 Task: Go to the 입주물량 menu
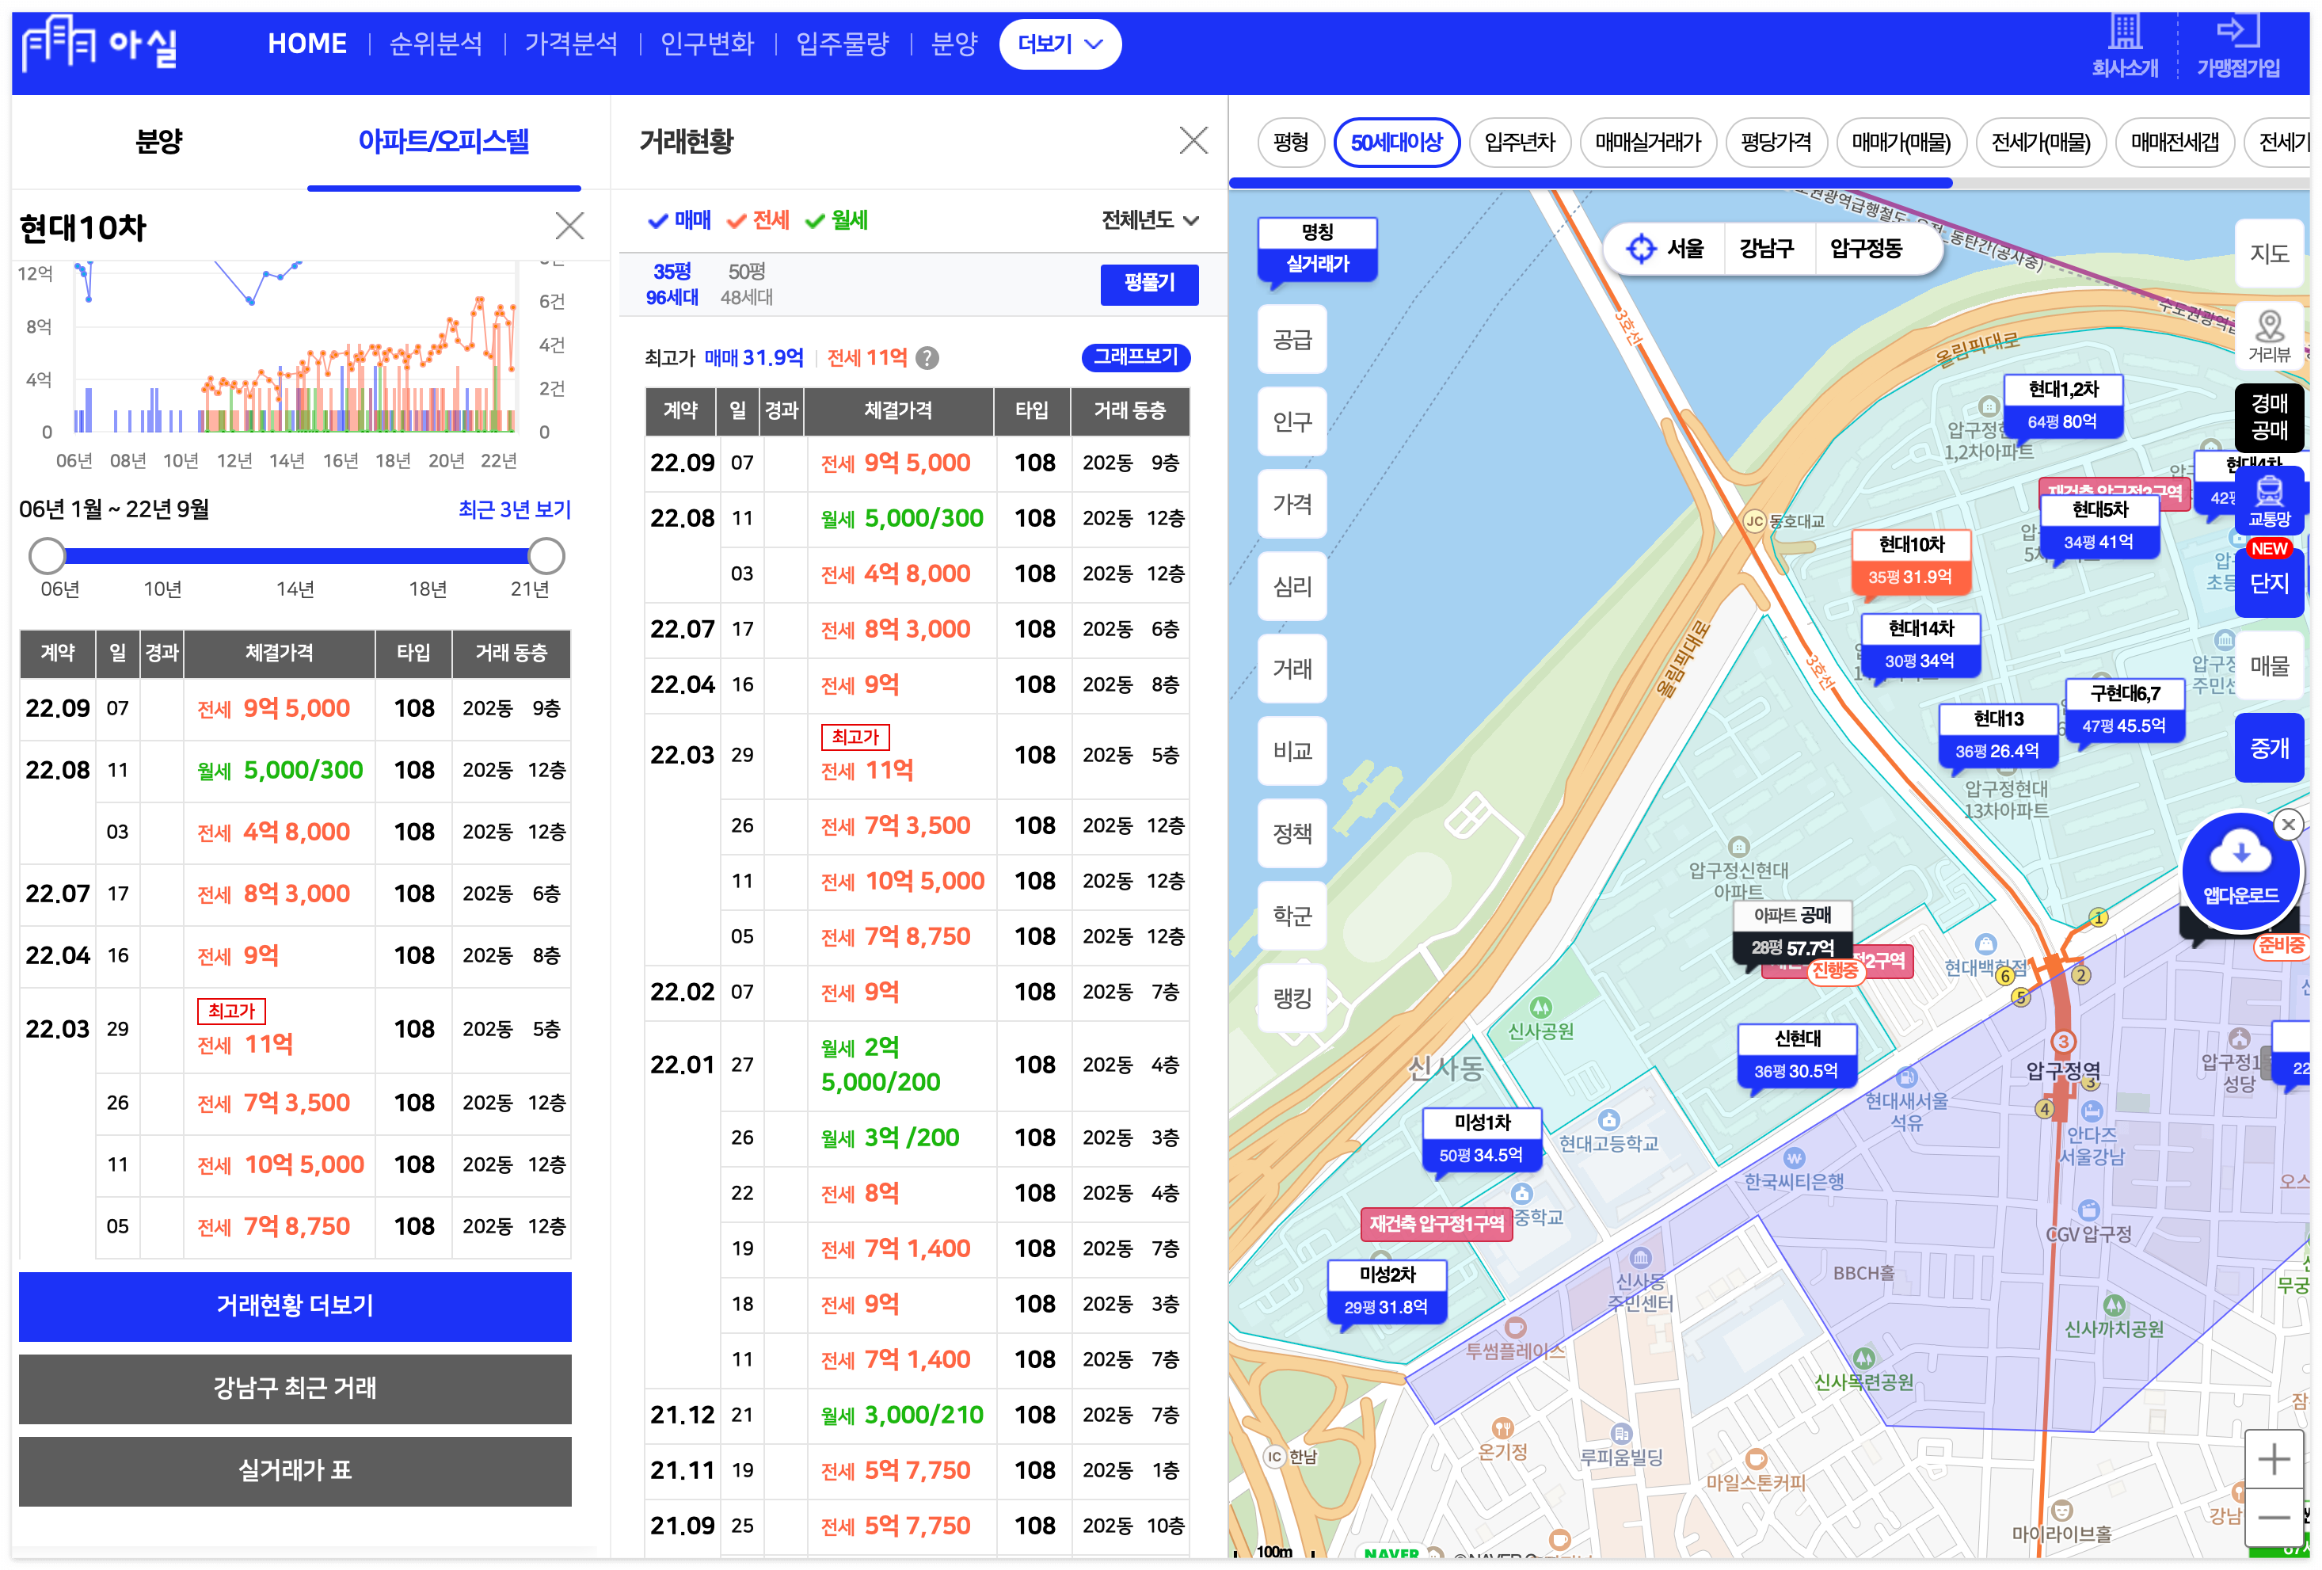click(x=843, y=44)
